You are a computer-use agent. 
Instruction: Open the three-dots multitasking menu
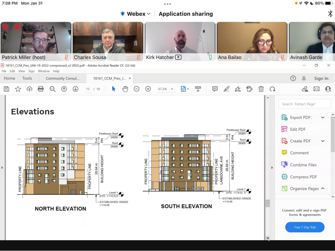point(167,4)
